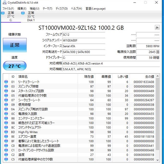The width and height of the screenshot is (164, 164).
Task: Click status orb for ID C1 row
Action: pos(6,150)
